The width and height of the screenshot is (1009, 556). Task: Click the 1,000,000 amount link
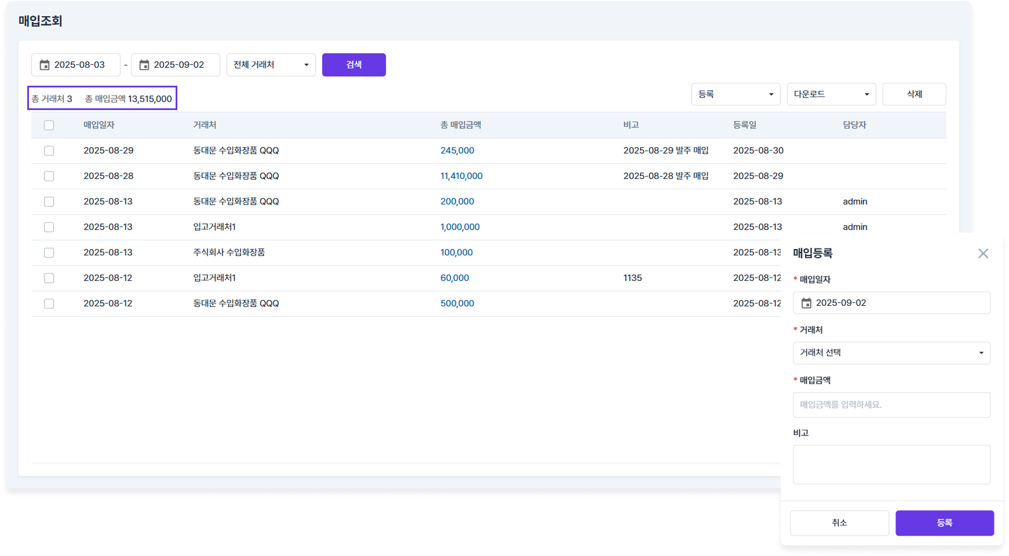click(x=460, y=227)
